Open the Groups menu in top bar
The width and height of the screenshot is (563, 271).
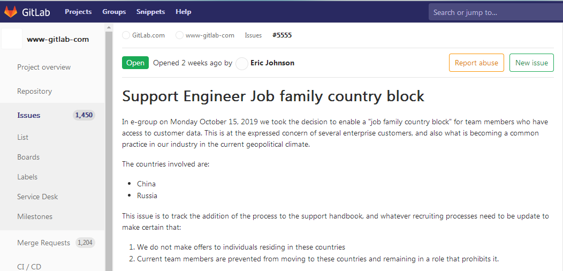[x=114, y=12]
